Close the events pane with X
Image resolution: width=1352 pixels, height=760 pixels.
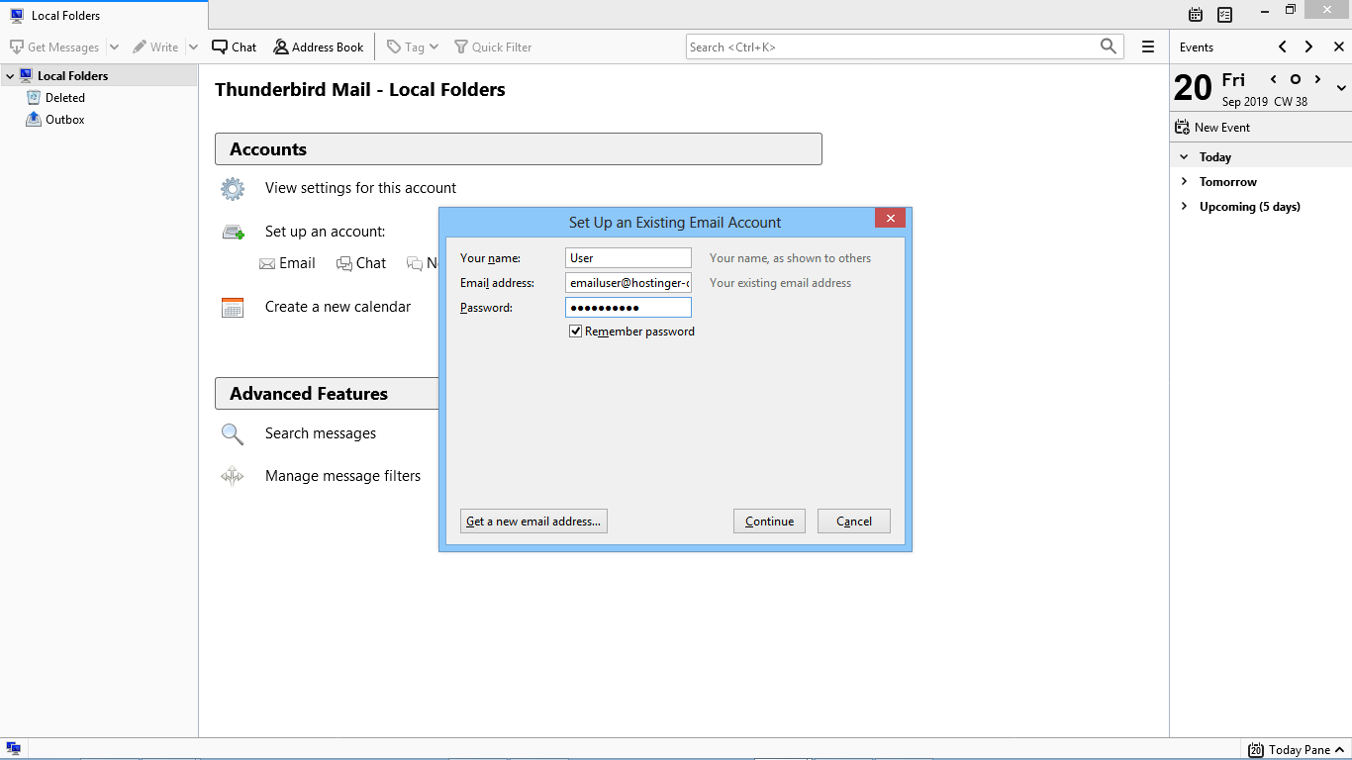pyautogui.click(x=1338, y=47)
